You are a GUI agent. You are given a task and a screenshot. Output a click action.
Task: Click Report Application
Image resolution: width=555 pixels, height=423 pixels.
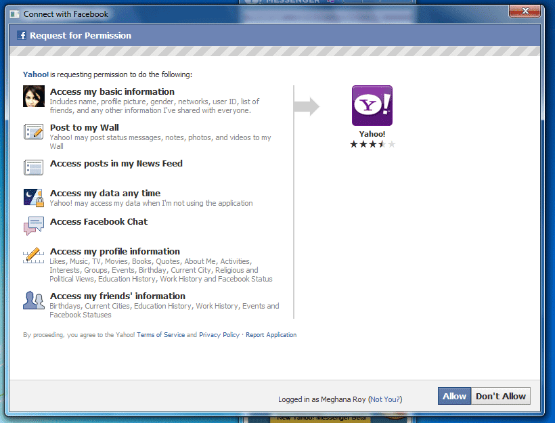tap(271, 334)
